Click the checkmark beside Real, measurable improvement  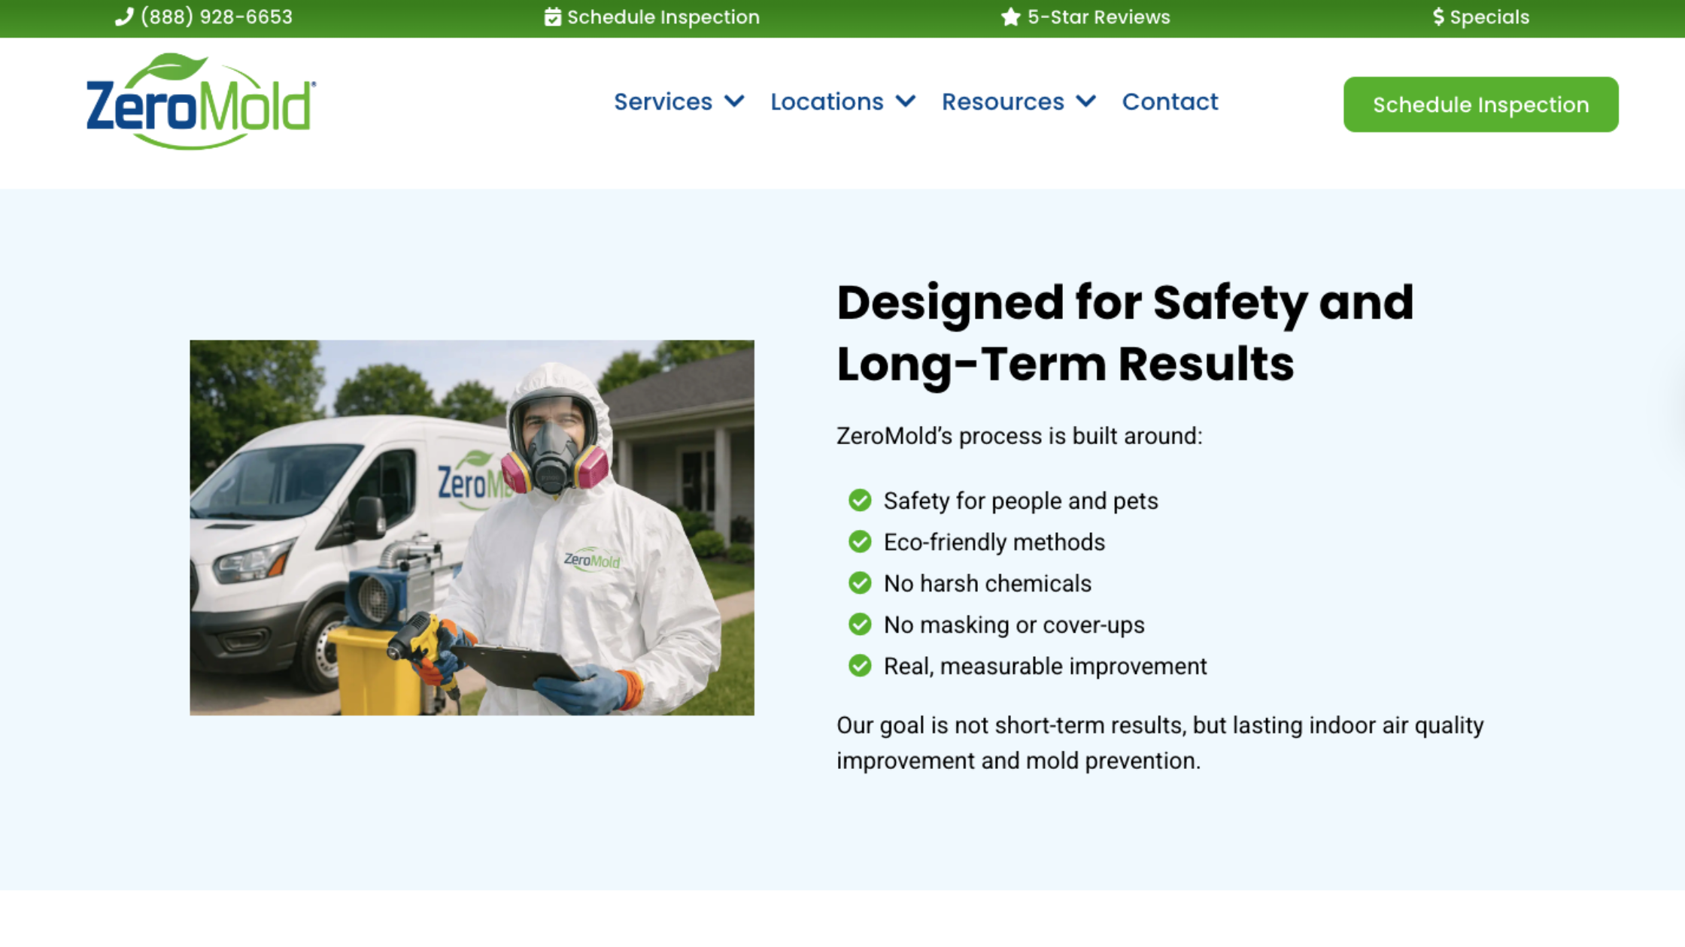(x=860, y=666)
